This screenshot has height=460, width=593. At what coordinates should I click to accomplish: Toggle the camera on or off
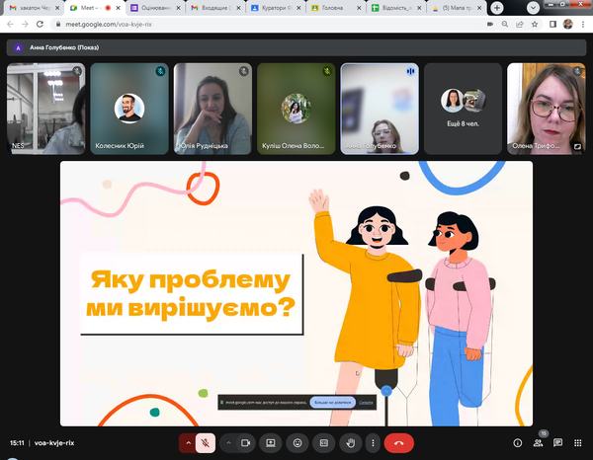coord(247,443)
